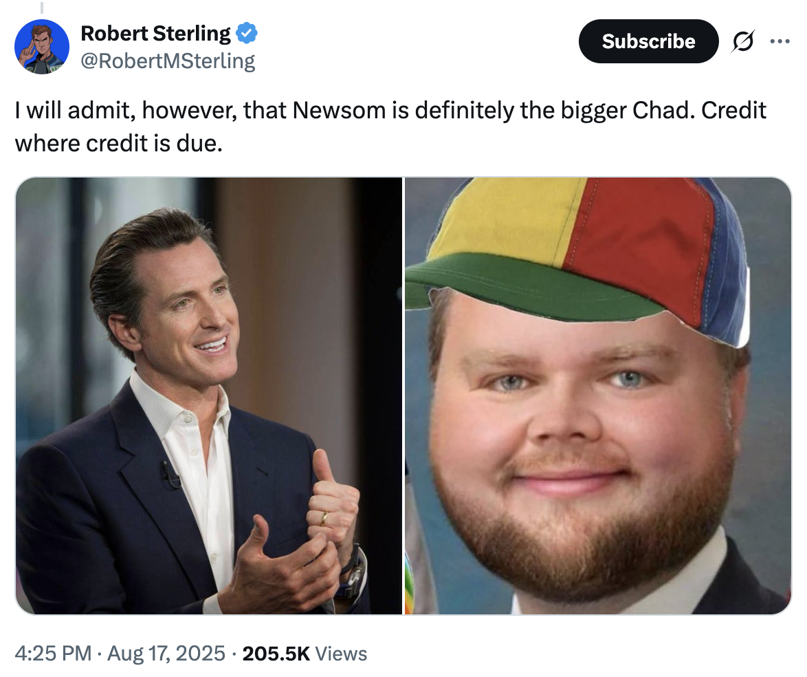The height and width of the screenshot is (677, 807).
Task: Click the Aug 17, 2025 date
Action: pyautogui.click(x=166, y=654)
